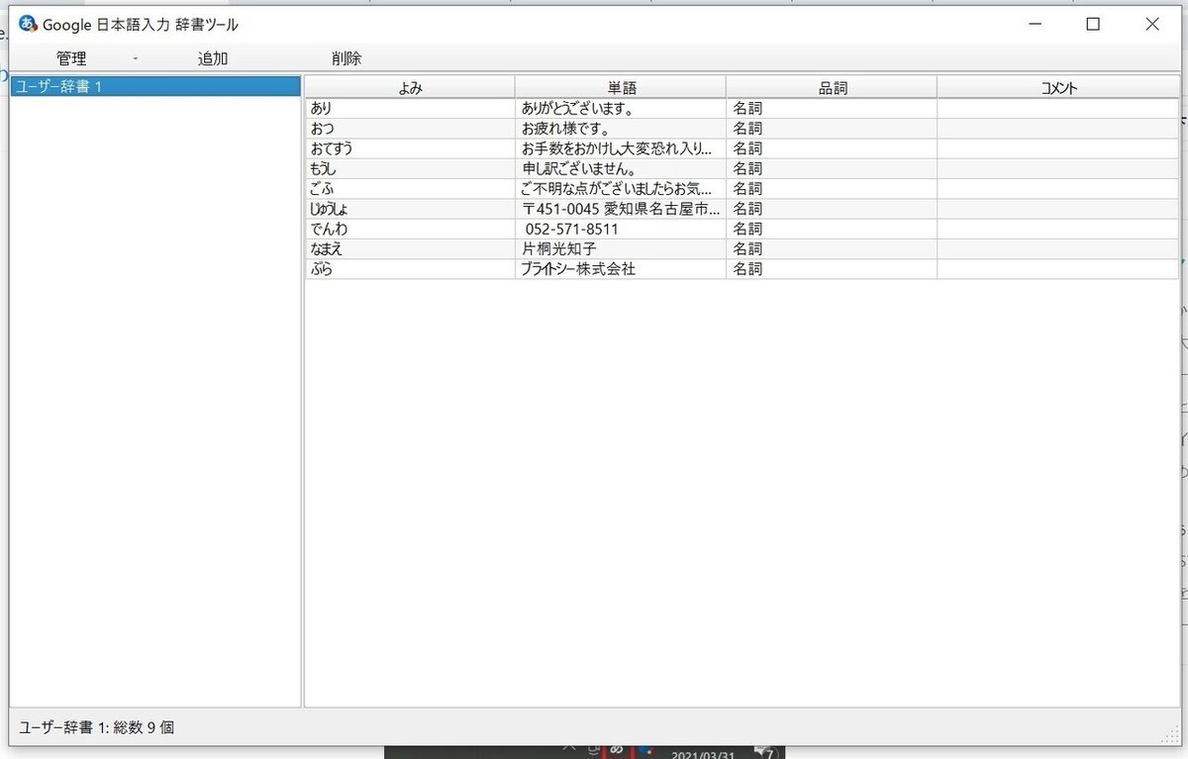Select the おてすう reading cell

coord(410,148)
